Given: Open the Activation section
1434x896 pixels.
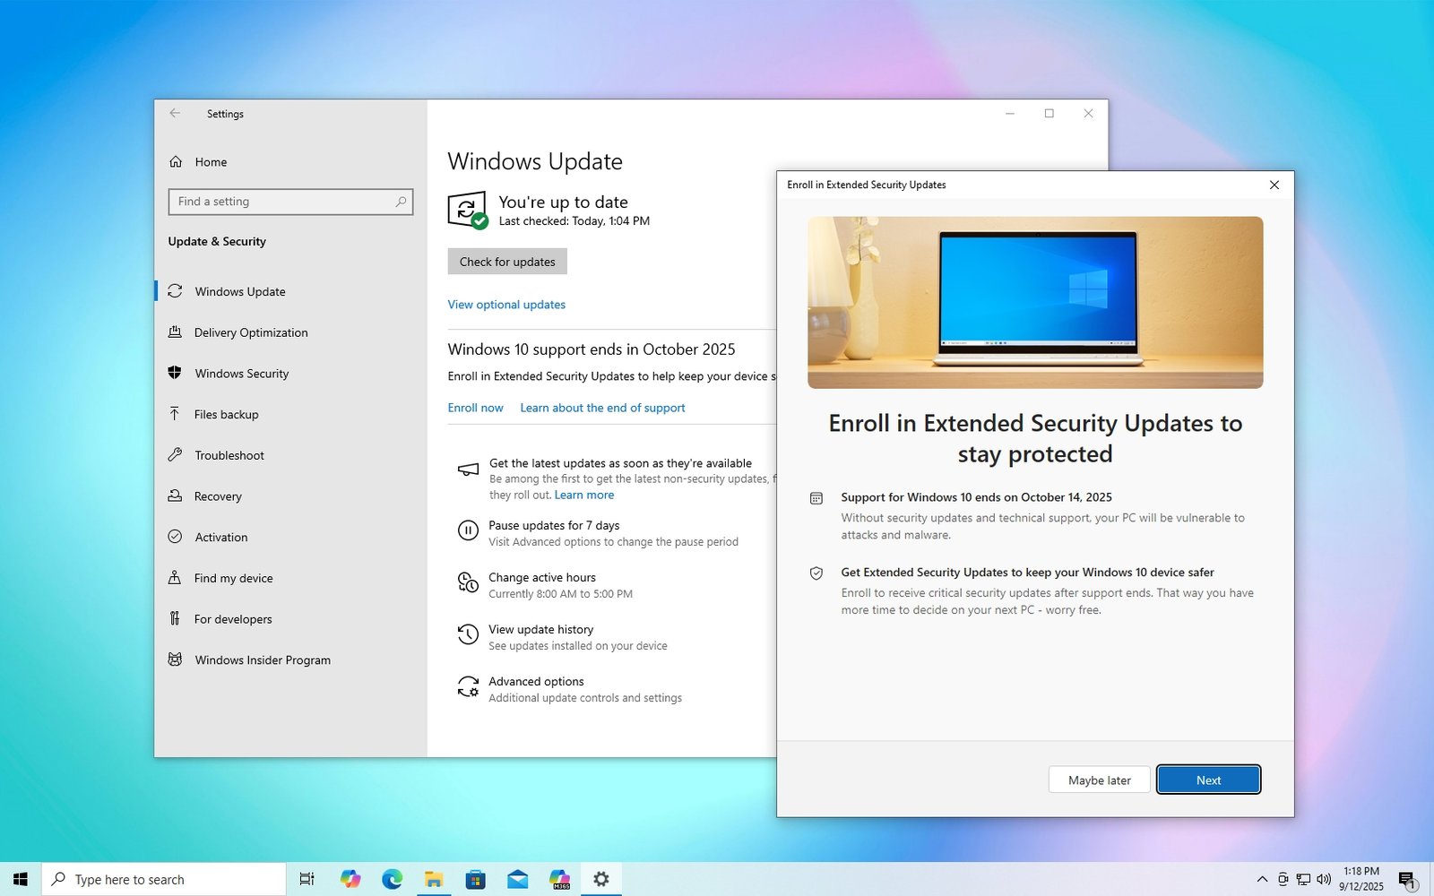Looking at the screenshot, I should [220, 537].
